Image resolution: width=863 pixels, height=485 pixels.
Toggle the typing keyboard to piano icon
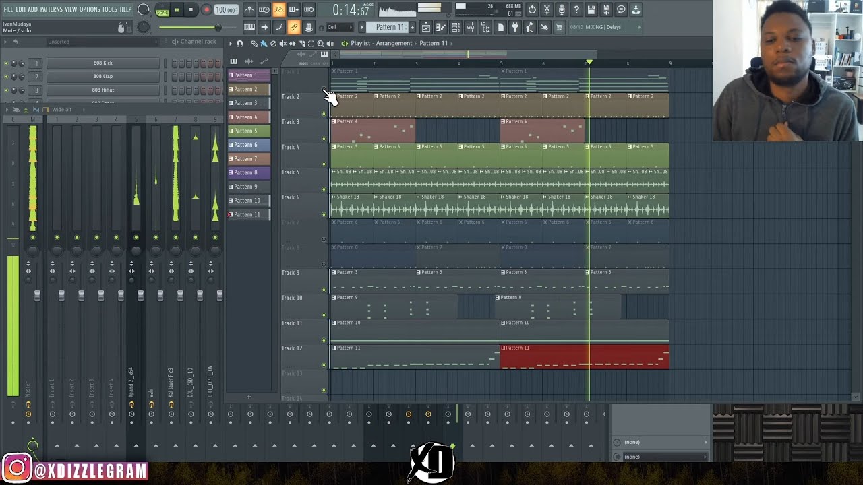(249, 27)
